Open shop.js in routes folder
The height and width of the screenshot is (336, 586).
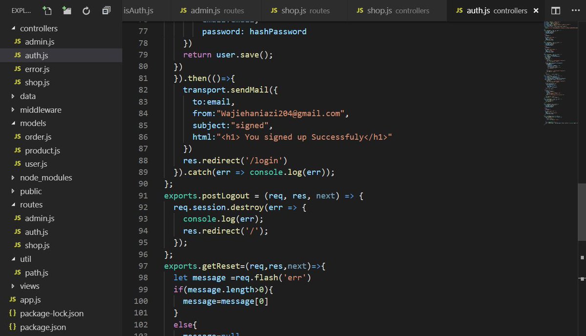pyautogui.click(x=61, y=245)
